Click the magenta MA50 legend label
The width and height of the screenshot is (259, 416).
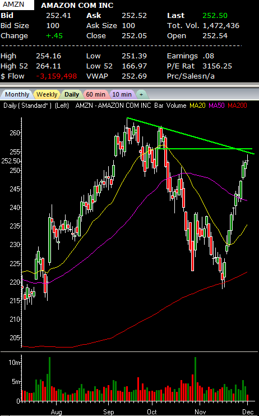pos(216,106)
